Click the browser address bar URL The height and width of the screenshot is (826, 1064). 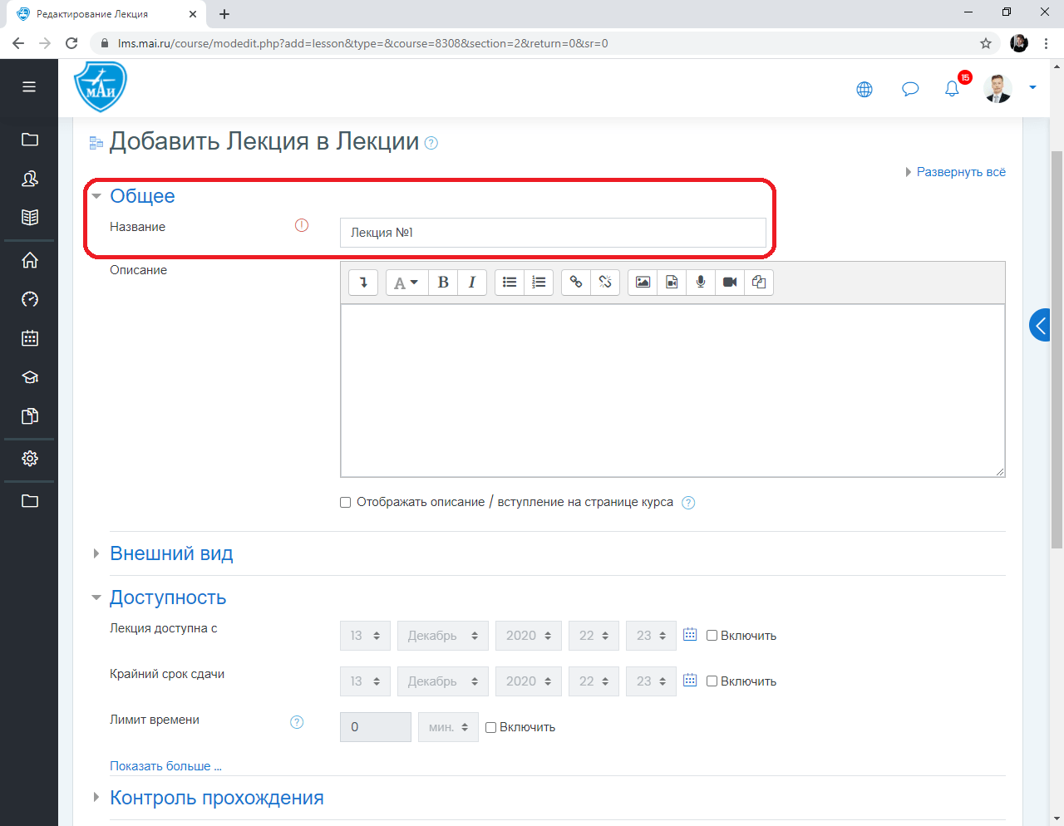(x=362, y=43)
